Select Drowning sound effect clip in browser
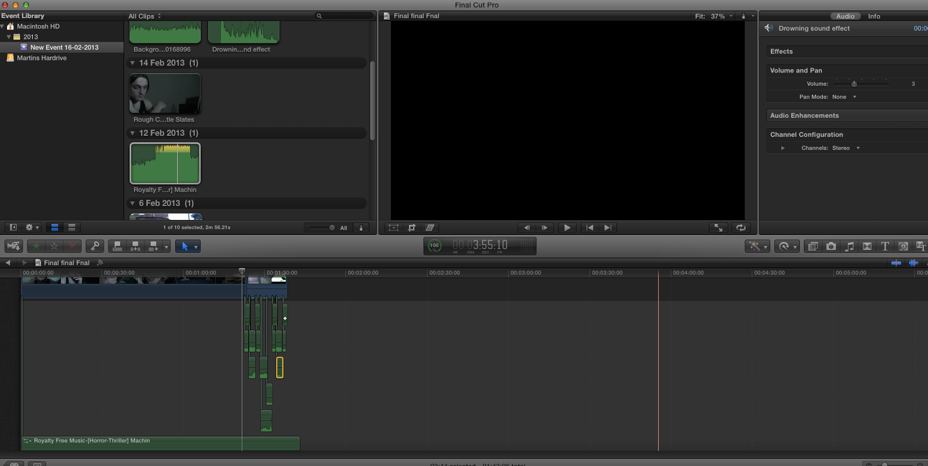 tap(244, 32)
